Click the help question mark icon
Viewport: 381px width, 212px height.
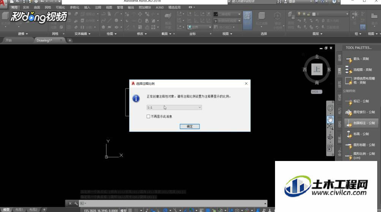coord(334,2)
